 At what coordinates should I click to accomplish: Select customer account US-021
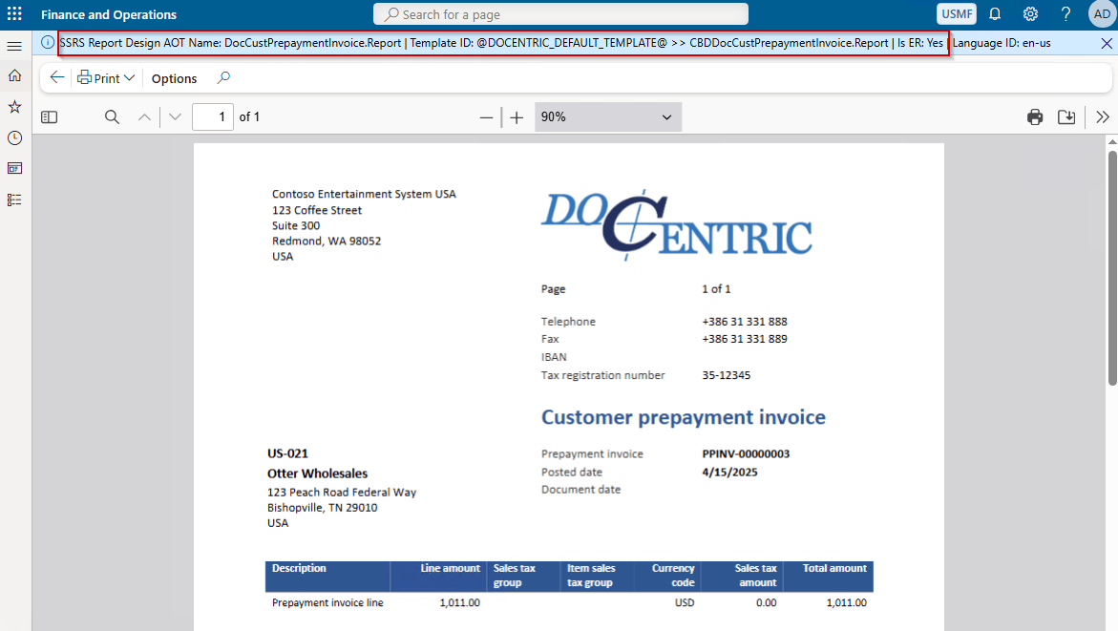pyautogui.click(x=287, y=453)
